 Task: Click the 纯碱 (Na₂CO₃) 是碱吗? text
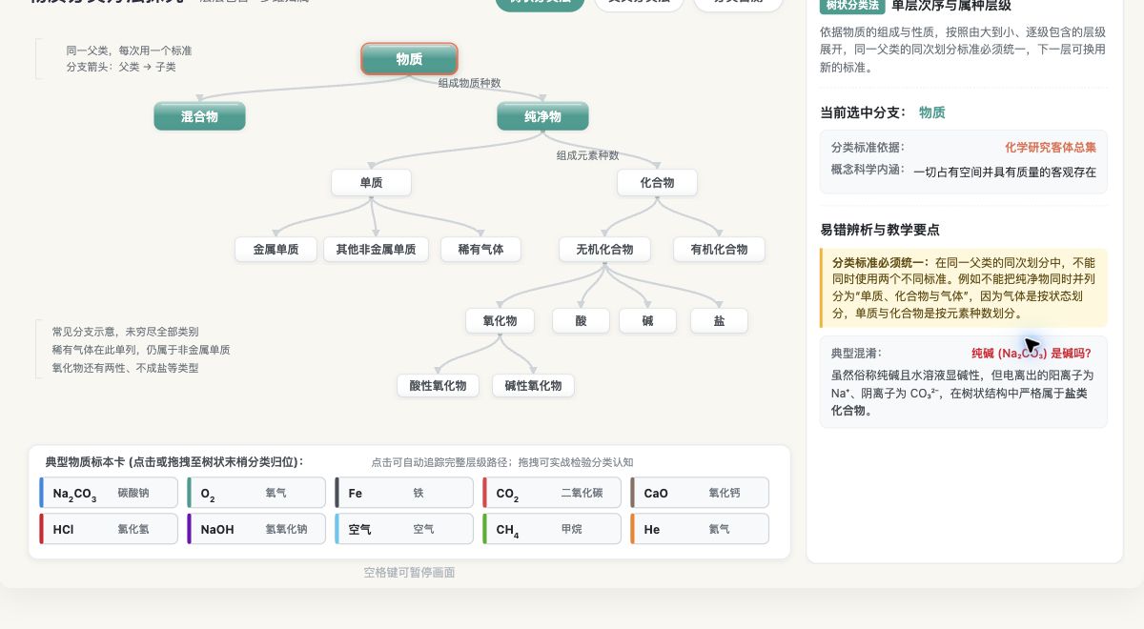(1032, 353)
